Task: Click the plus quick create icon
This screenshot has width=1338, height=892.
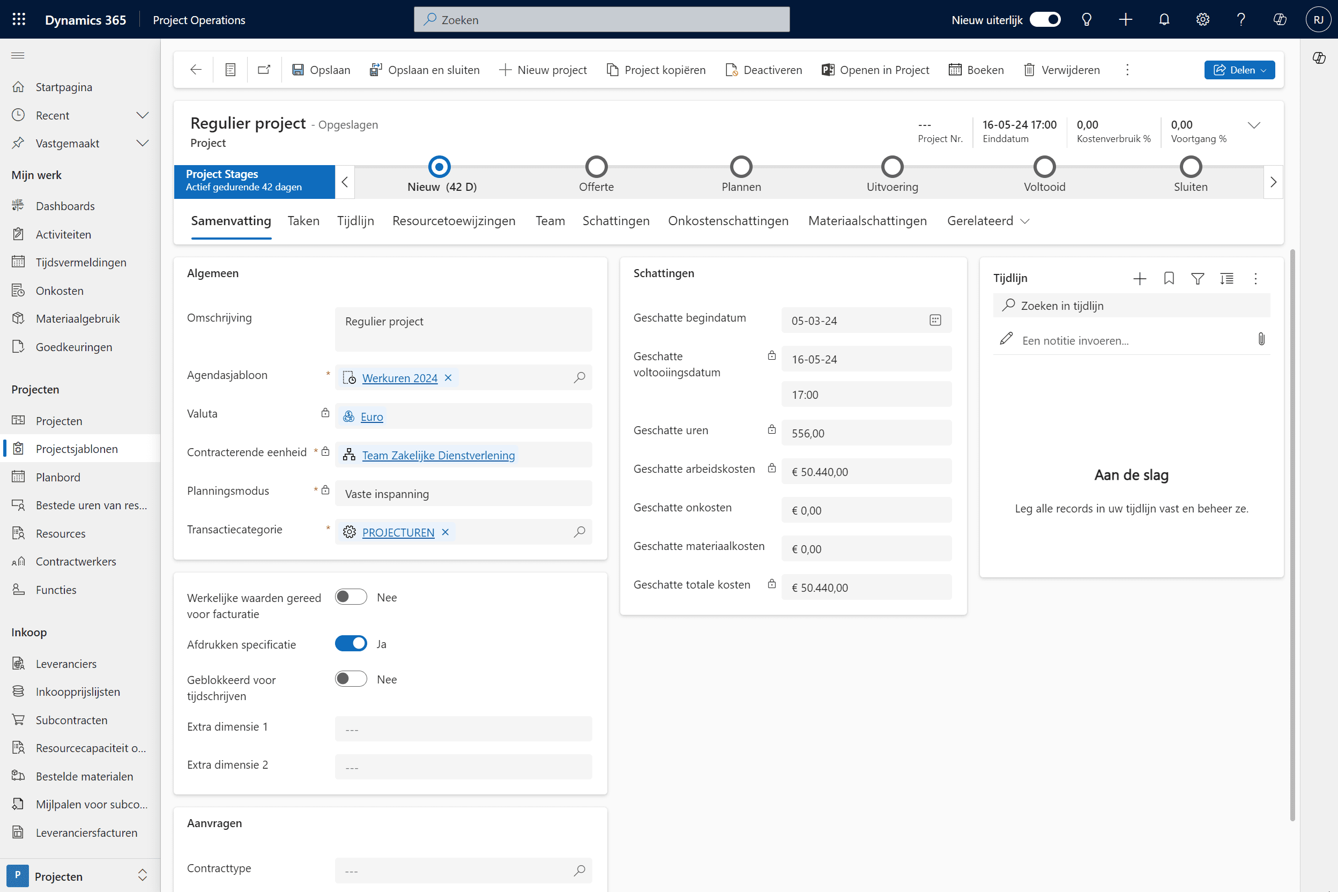Action: 1125,19
